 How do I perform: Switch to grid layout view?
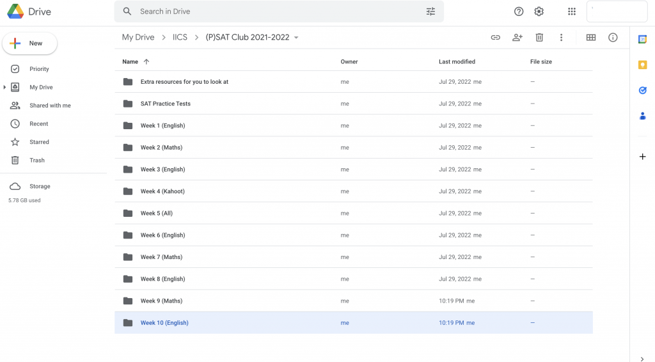590,38
